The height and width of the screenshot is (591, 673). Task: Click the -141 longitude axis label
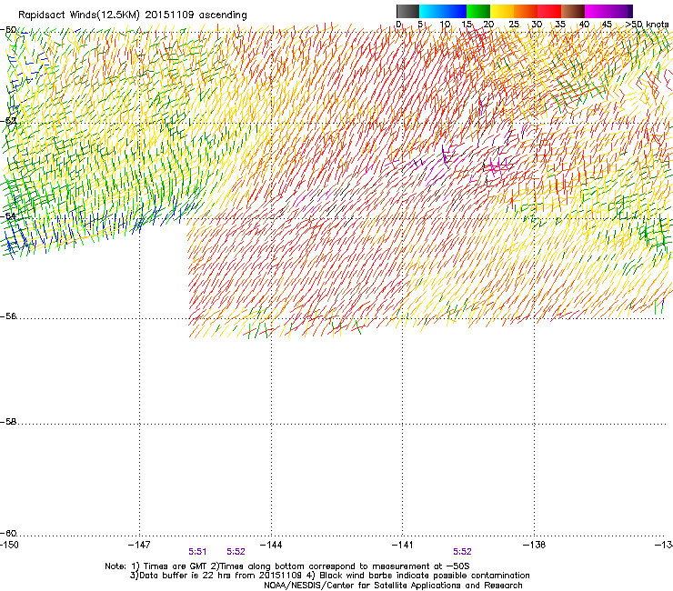pyautogui.click(x=402, y=545)
